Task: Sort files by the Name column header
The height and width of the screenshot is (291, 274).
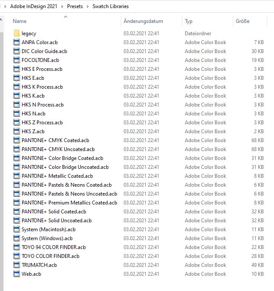Action: 20,21
